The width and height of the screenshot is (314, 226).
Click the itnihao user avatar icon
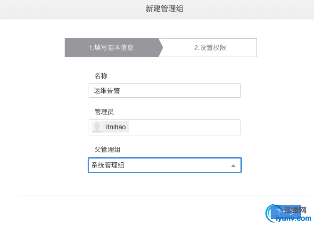[98, 127]
